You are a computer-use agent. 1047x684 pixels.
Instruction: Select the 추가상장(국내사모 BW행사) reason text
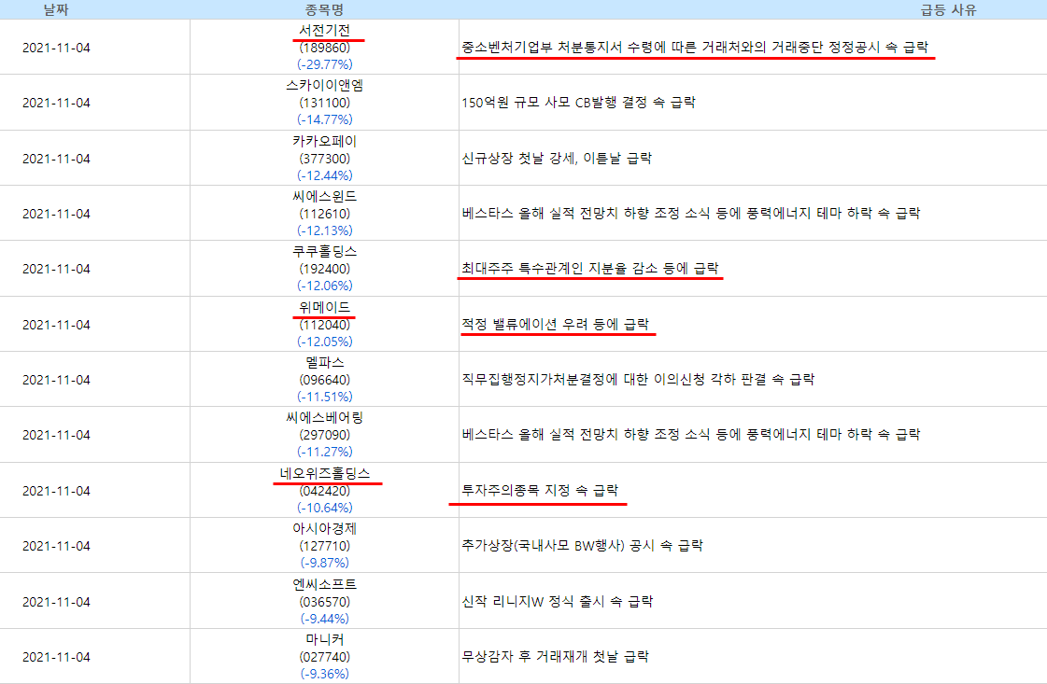point(582,545)
